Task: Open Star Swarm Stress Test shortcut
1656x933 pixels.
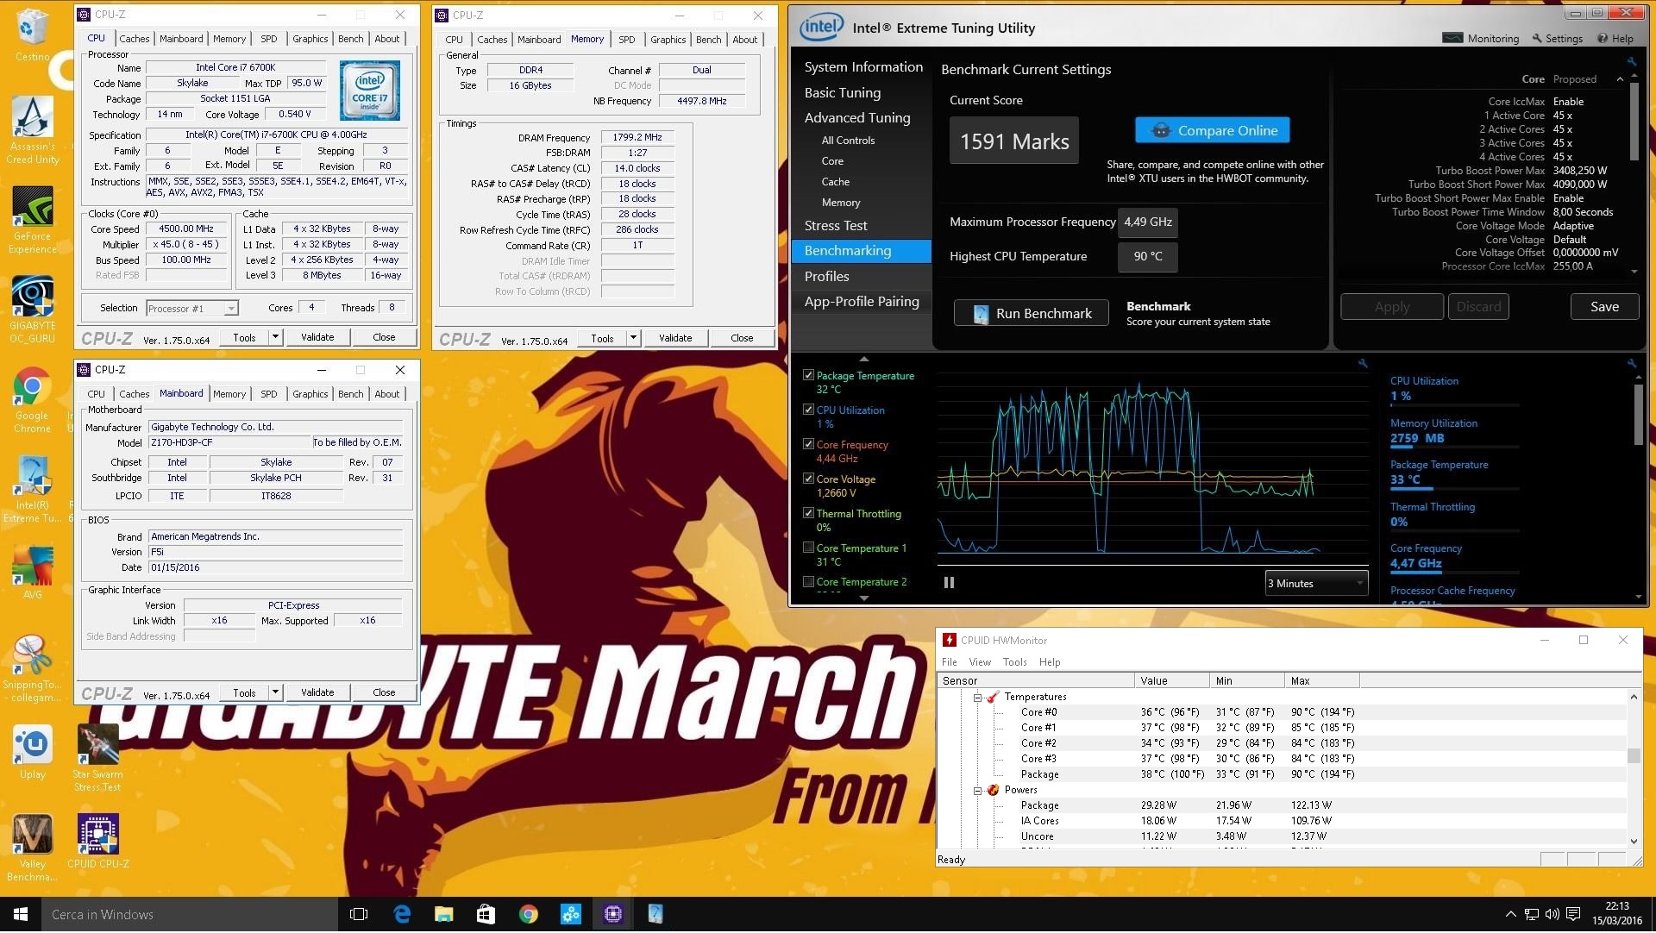Action: point(97,757)
